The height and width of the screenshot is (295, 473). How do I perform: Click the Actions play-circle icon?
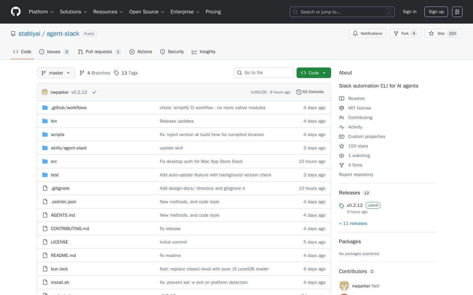click(x=132, y=52)
